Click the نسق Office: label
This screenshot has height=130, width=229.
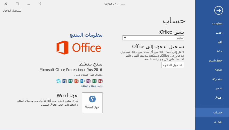(171, 32)
